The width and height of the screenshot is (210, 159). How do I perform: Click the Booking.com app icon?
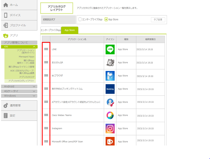110,89
